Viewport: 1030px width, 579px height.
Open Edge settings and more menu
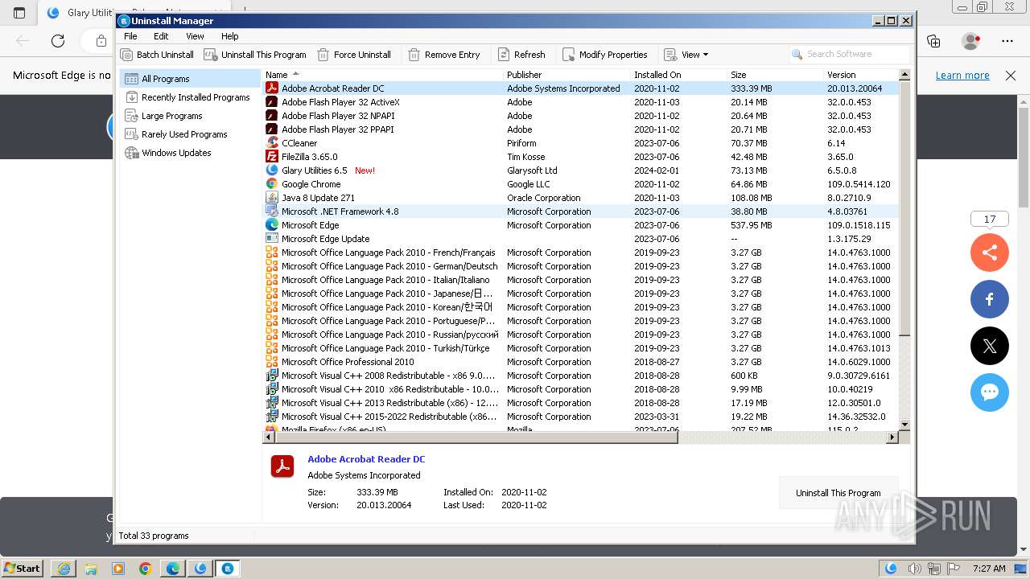[x=1007, y=40]
